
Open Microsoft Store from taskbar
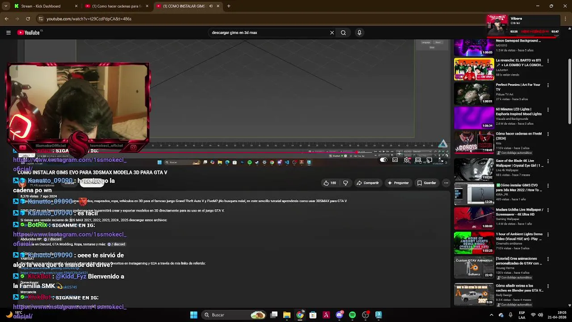tap(313, 315)
